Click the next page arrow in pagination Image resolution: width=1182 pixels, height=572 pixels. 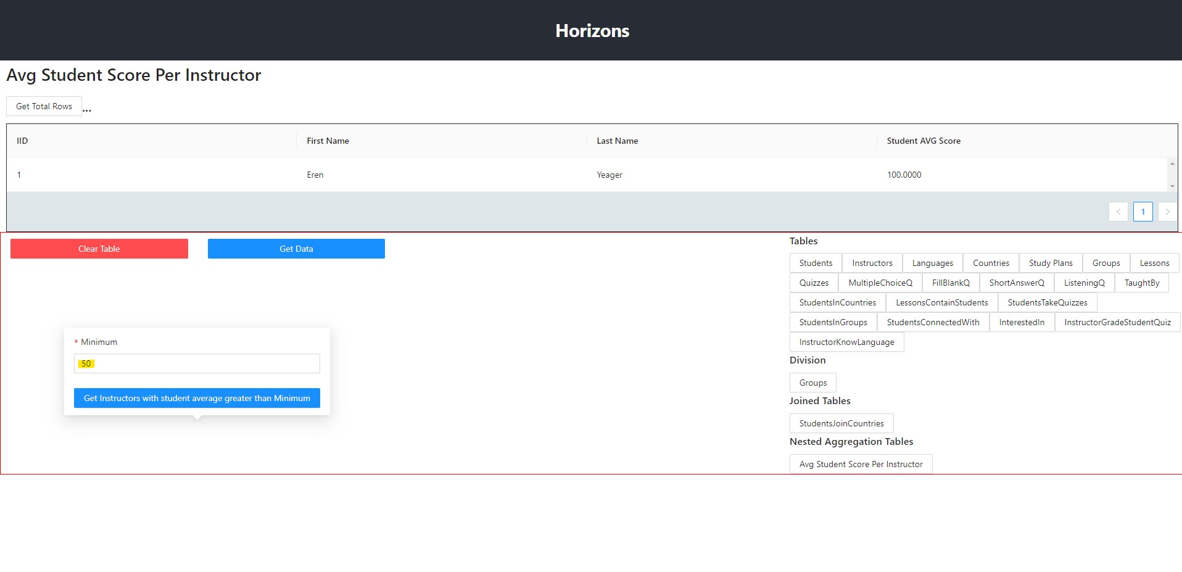(1167, 212)
